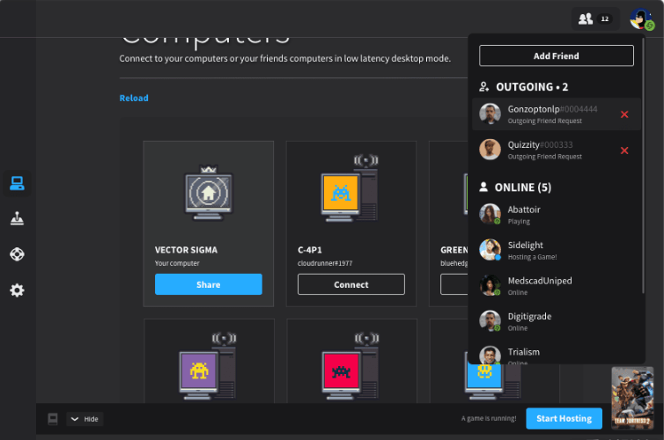Open Settings gear in sidebar
Screen dimensions: 664x440
(17, 290)
